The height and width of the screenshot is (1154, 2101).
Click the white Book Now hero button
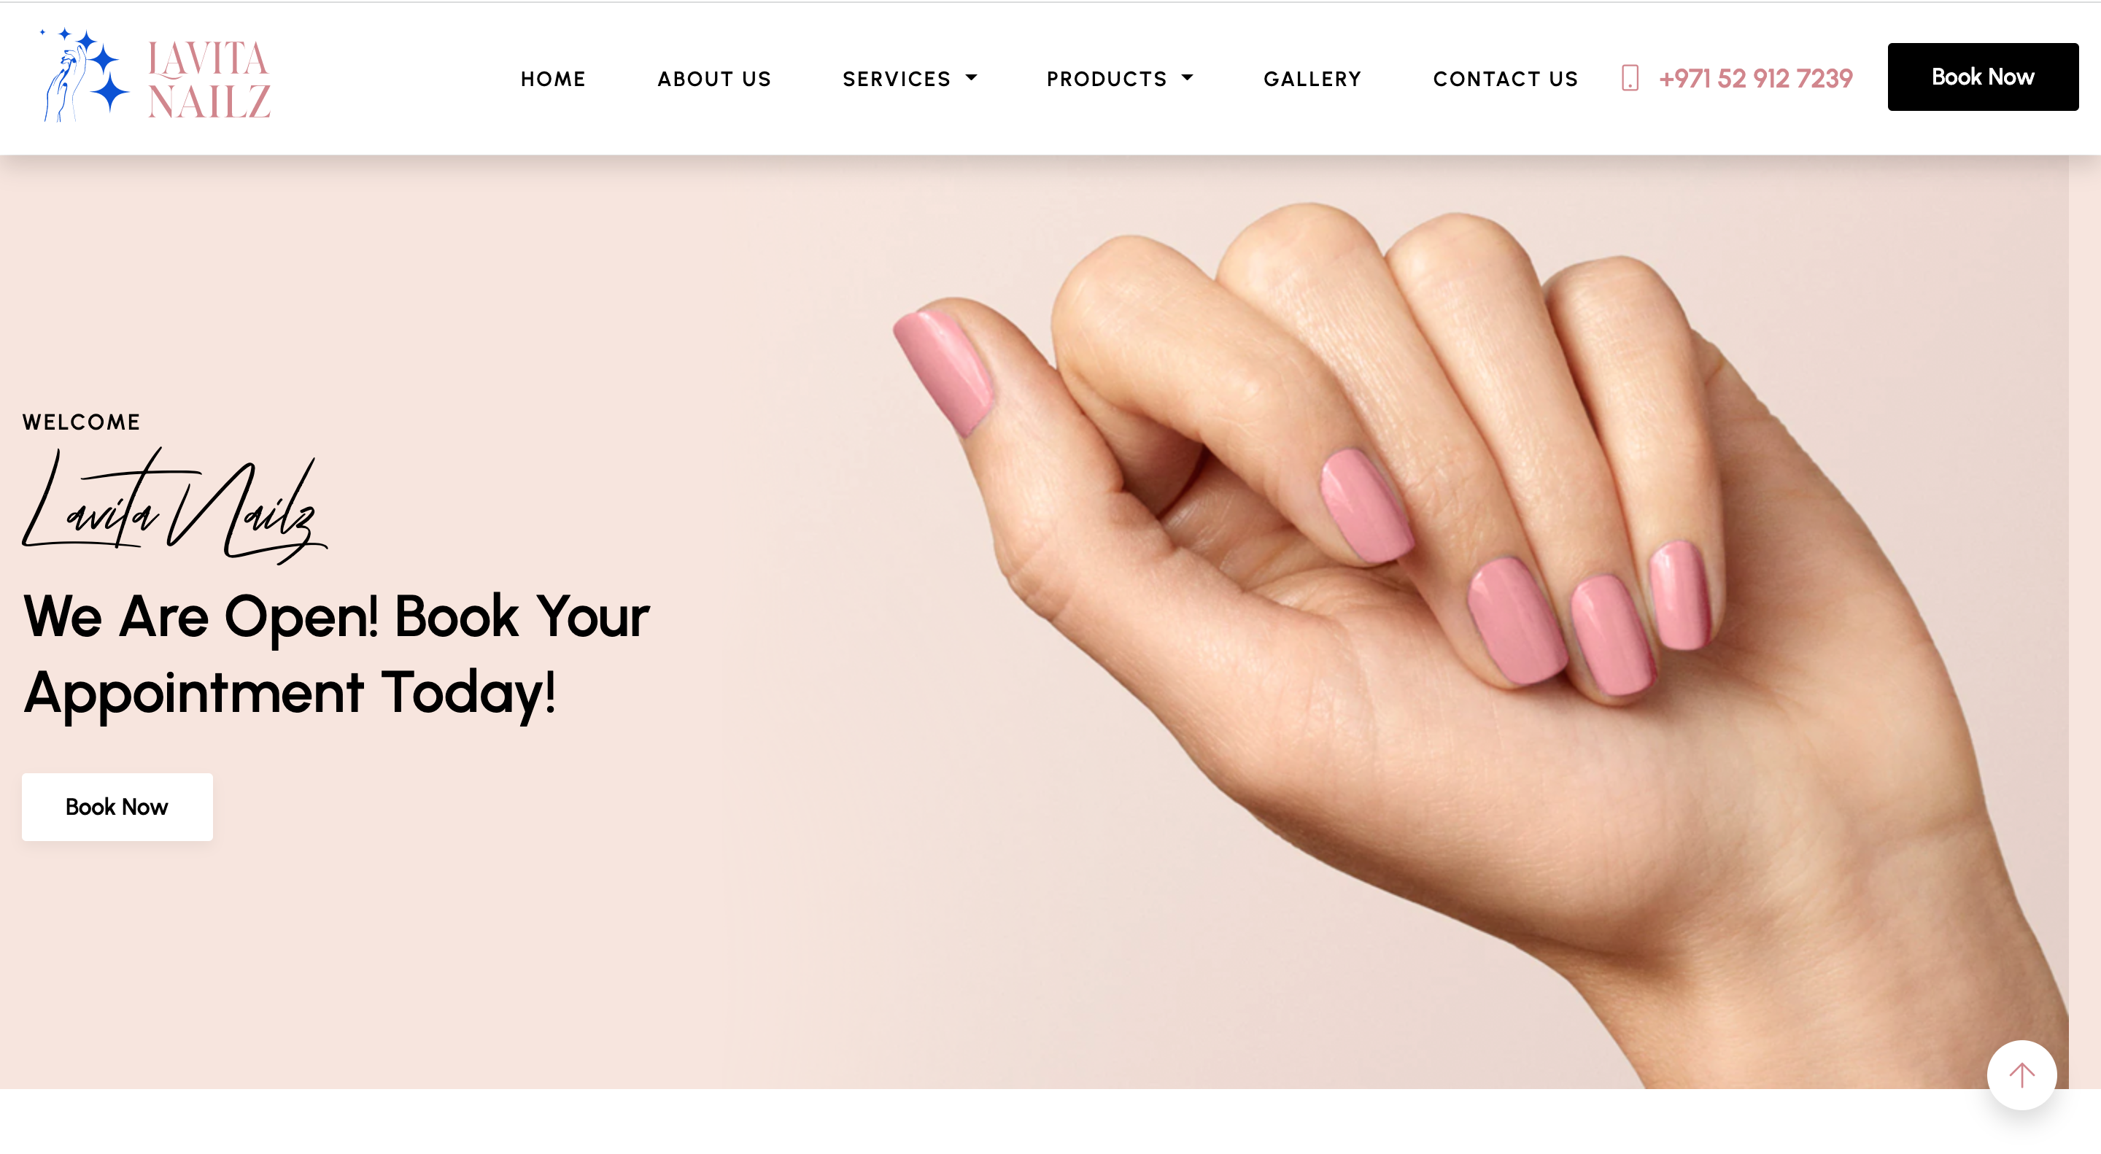tap(117, 807)
